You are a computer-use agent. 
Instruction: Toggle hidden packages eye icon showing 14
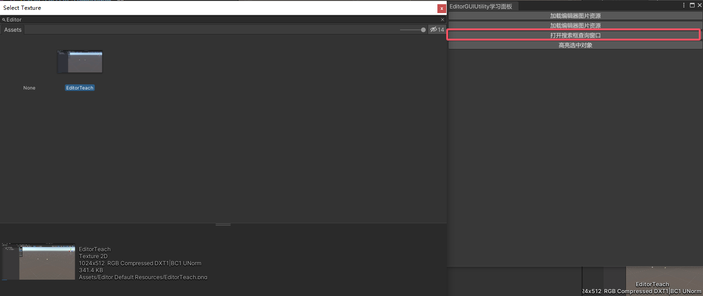tap(437, 30)
